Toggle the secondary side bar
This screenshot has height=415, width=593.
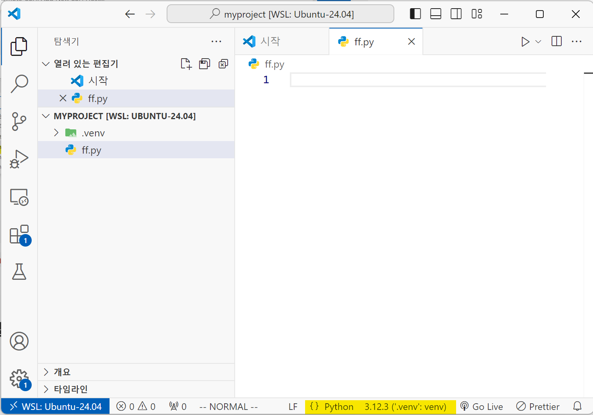456,14
